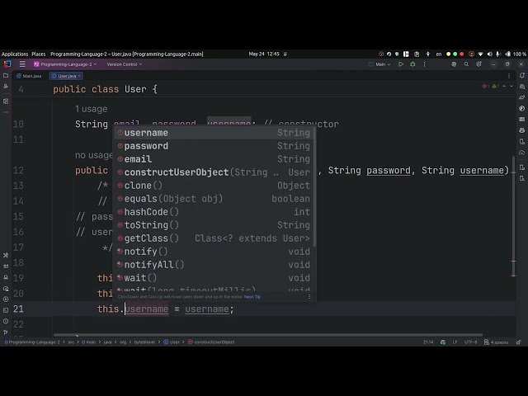Image resolution: width=528 pixels, height=396 pixels.
Task: Click the Wi-Fi network tray icon
Action: 480,54
